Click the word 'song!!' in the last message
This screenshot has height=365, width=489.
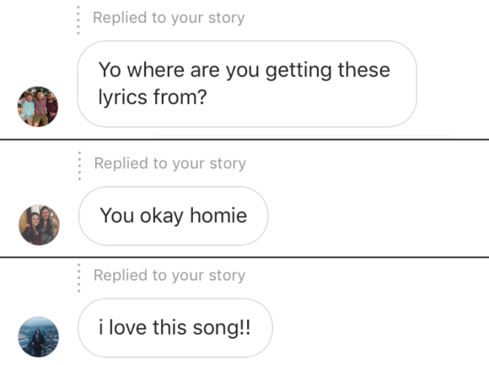click(x=222, y=328)
